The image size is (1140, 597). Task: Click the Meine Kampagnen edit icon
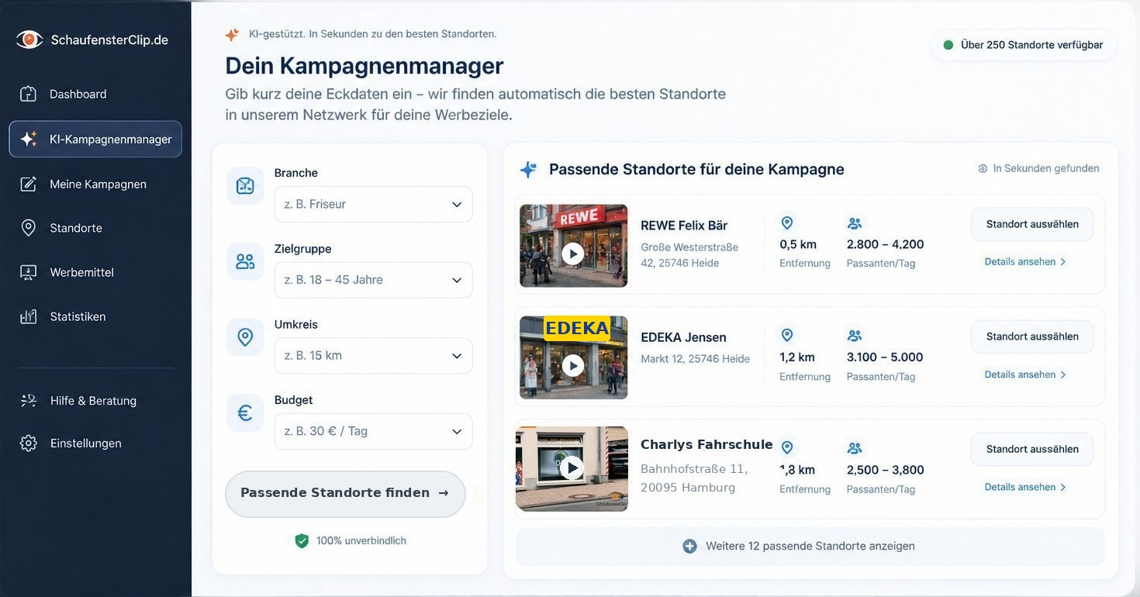(x=29, y=184)
